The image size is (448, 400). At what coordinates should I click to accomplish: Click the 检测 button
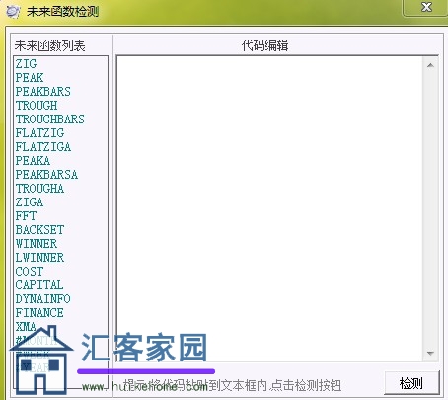click(x=411, y=383)
